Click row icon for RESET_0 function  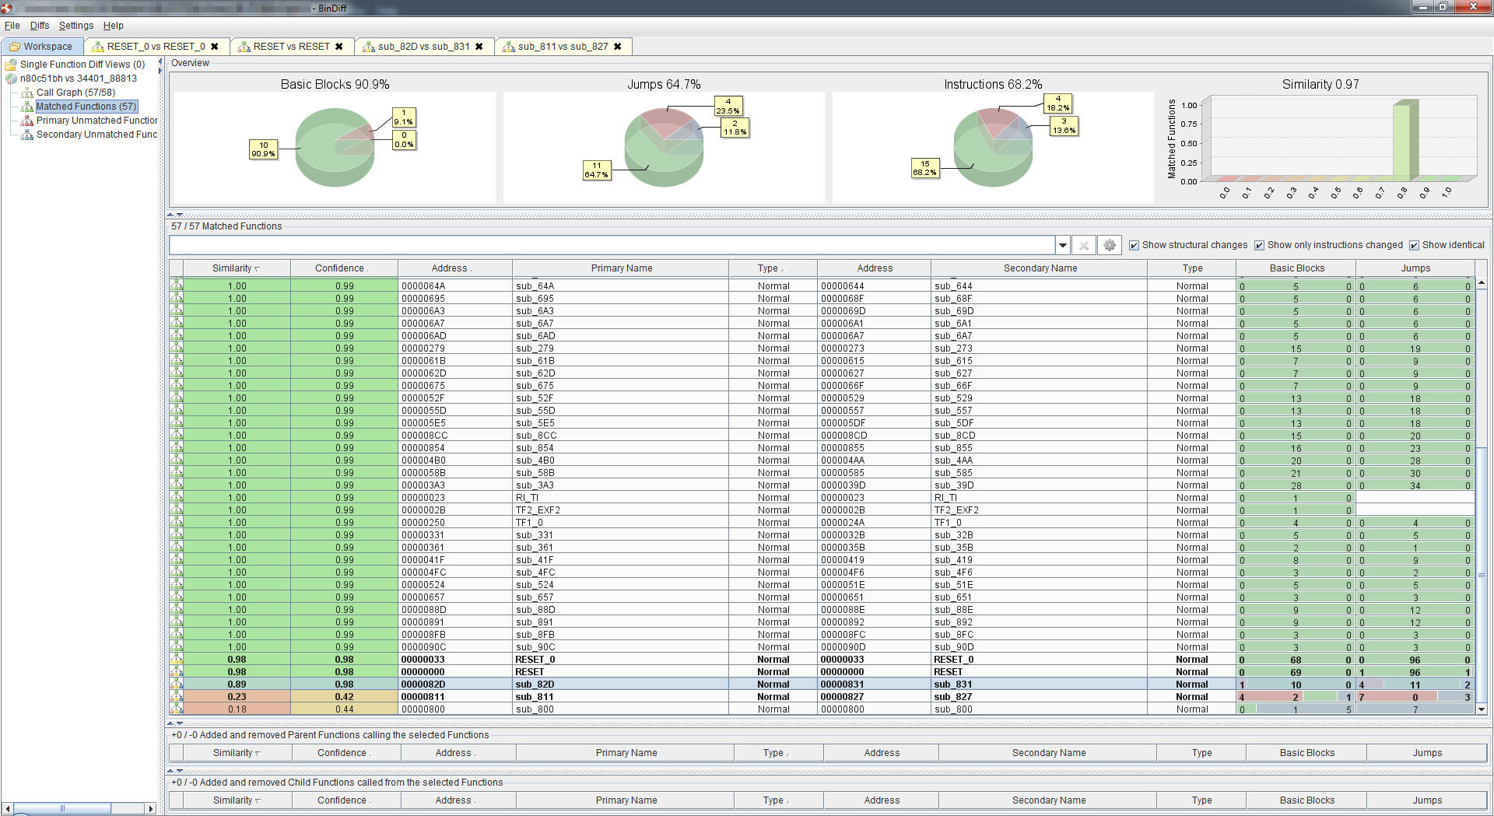[x=177, y=660]
